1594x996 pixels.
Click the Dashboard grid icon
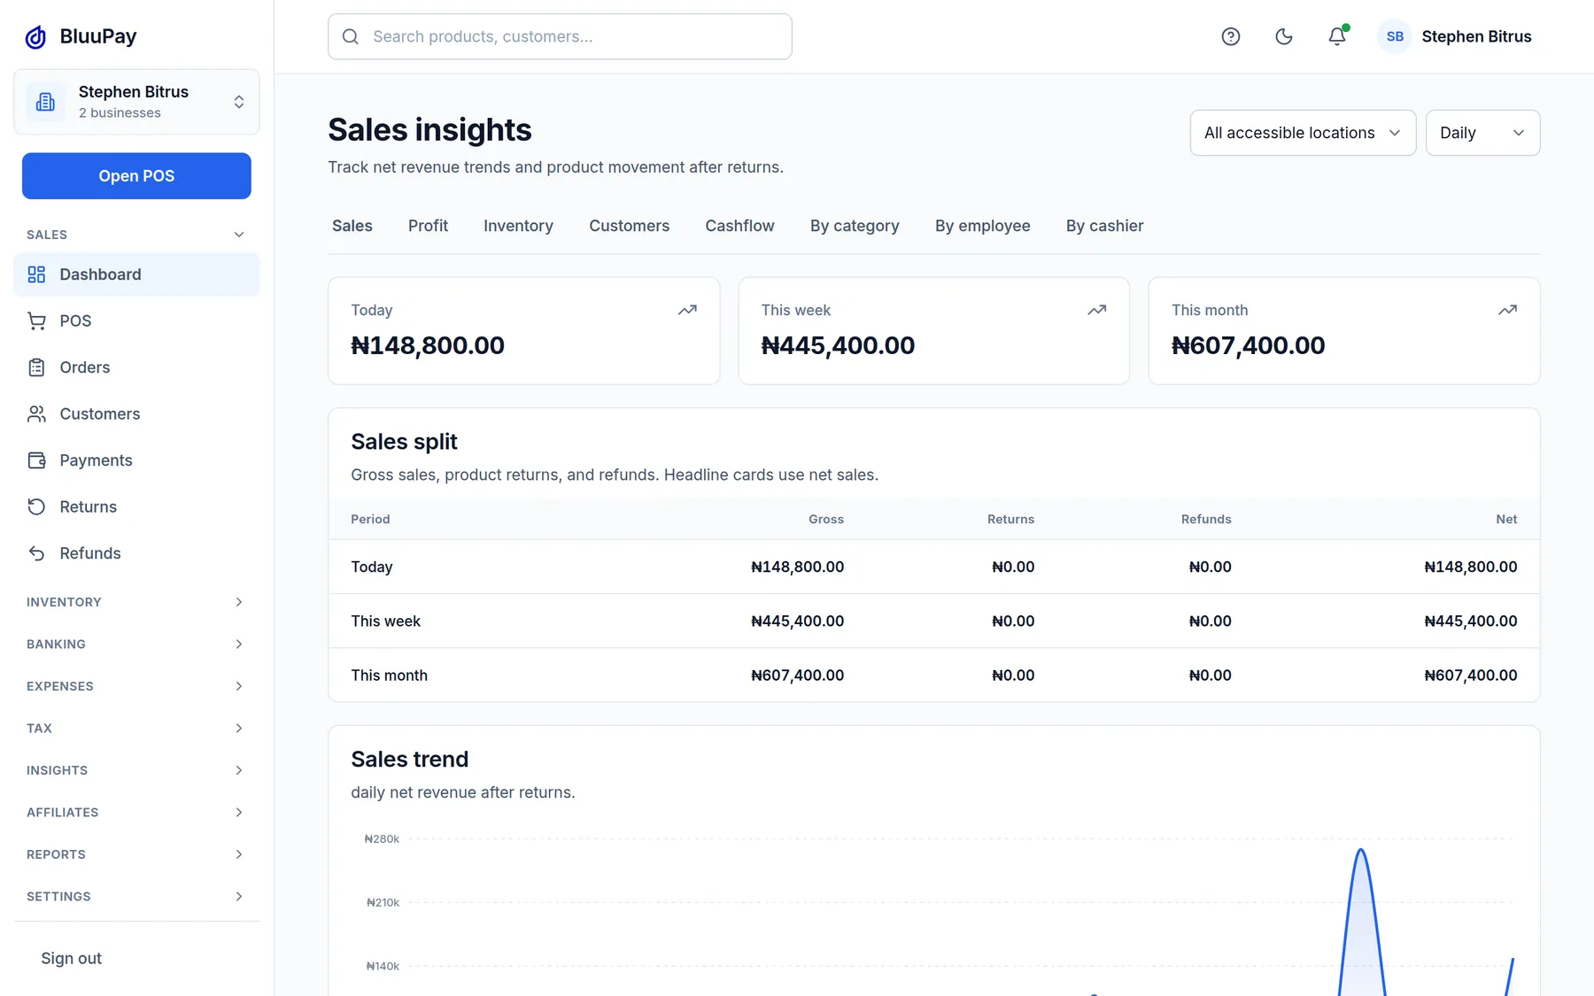36,274
